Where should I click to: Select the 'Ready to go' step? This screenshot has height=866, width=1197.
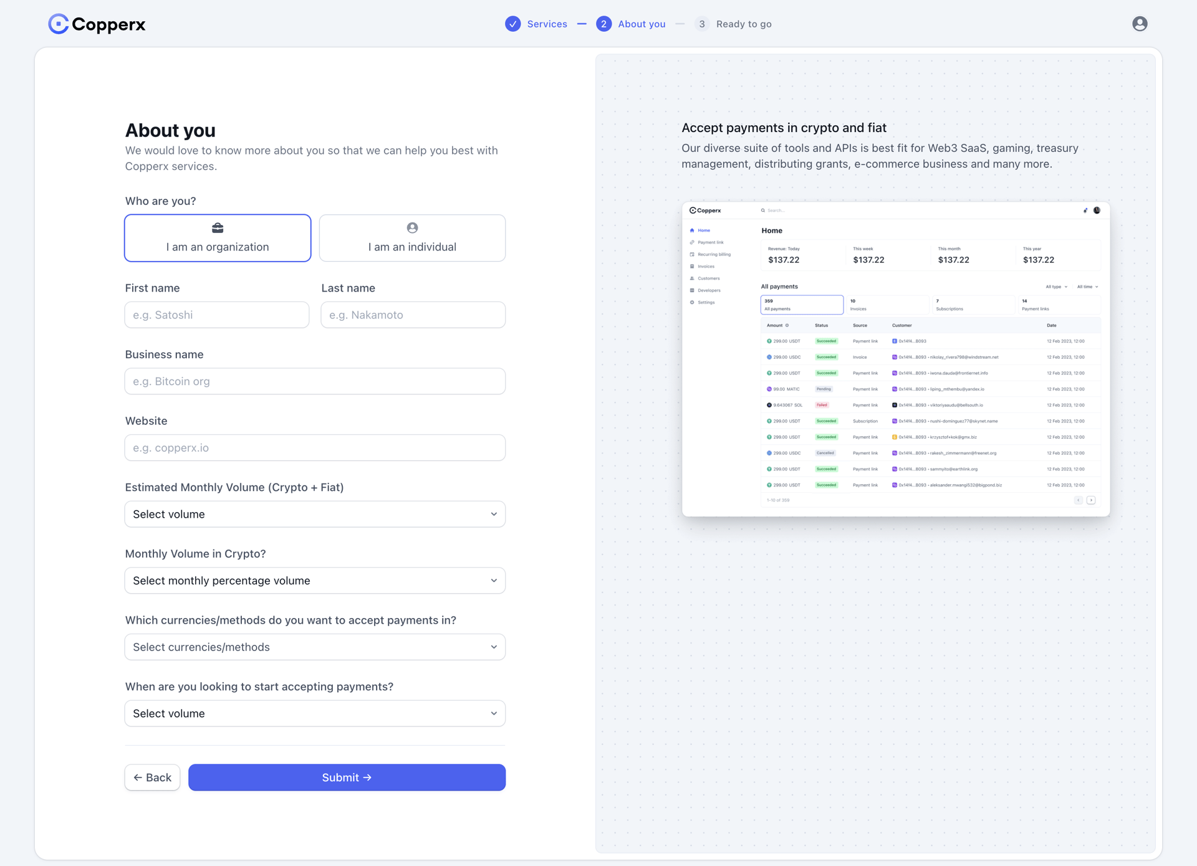(x=744, y=24)
